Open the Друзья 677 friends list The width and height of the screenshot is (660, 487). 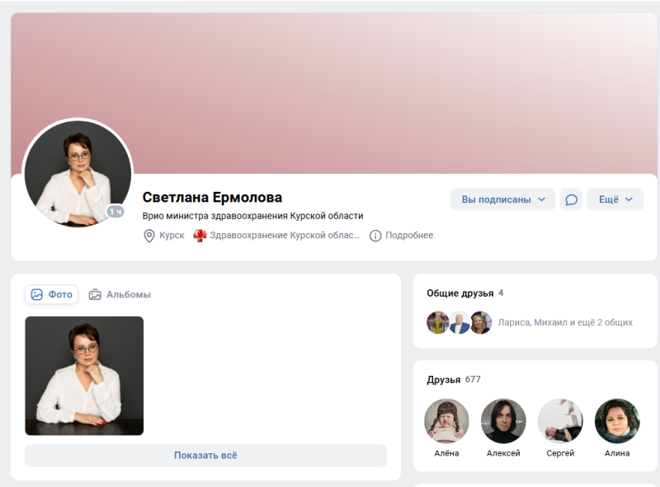point(453,380)
